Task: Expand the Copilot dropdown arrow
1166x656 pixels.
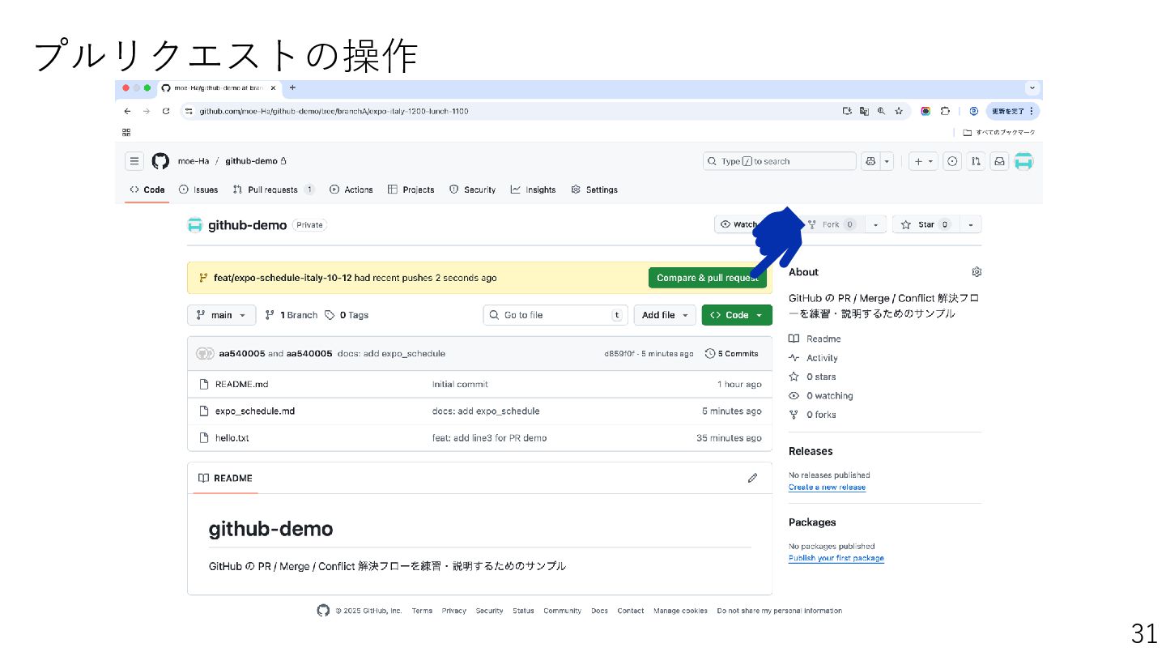Action: (x=887, y=161)
